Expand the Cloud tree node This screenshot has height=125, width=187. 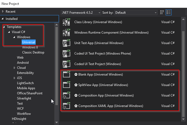(x=14, y=68)
